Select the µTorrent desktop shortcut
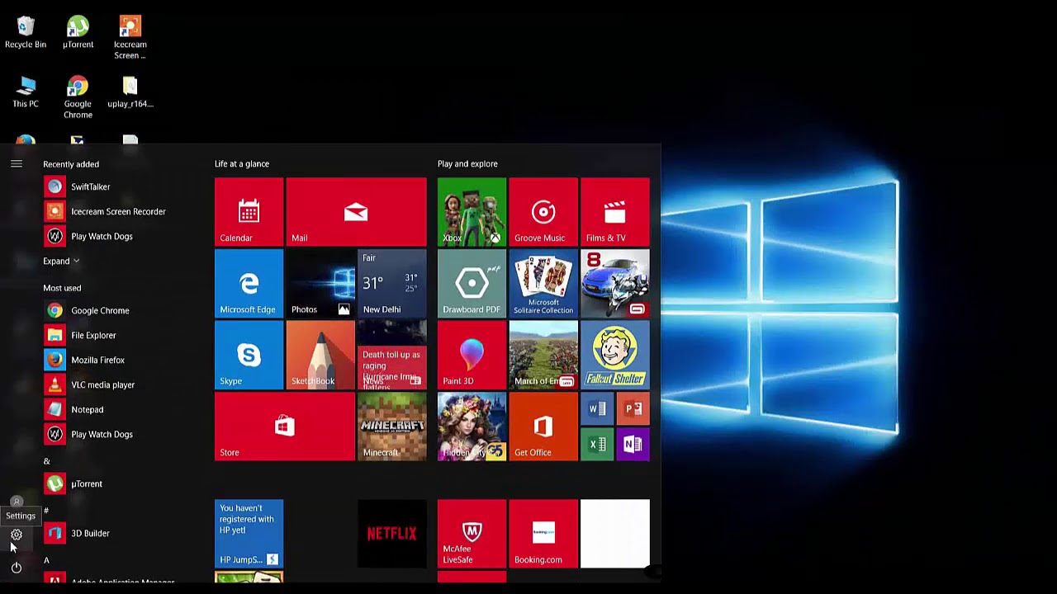The image size is (1057, 594). (x=78, y=33)
